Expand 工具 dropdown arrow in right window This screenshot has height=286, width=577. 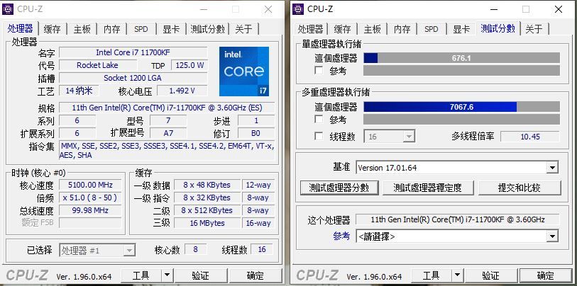coord(457,275)
